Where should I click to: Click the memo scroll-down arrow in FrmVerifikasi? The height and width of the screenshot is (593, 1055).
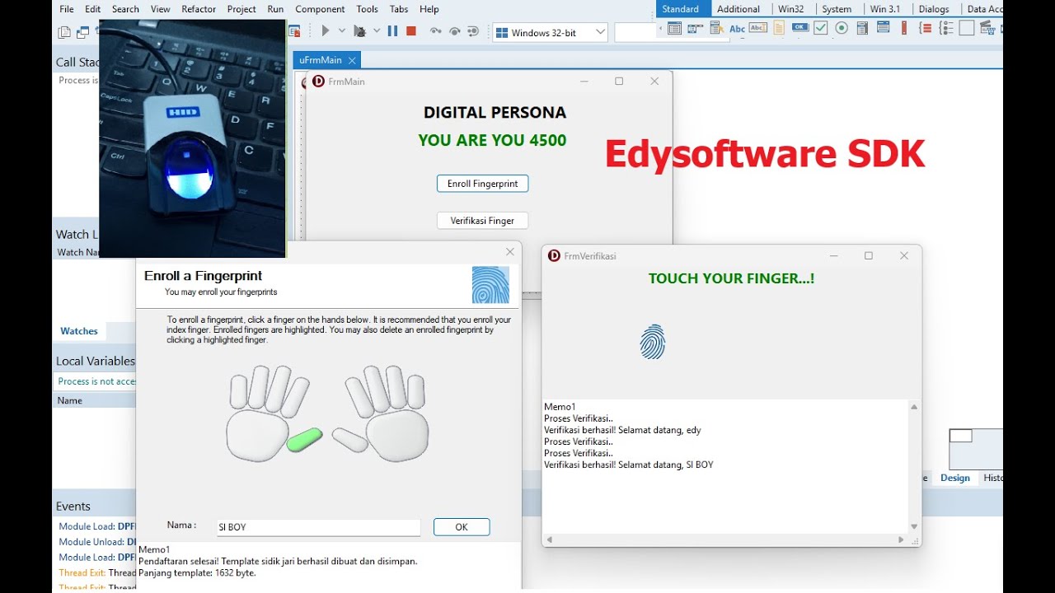(x=914, y=526)
